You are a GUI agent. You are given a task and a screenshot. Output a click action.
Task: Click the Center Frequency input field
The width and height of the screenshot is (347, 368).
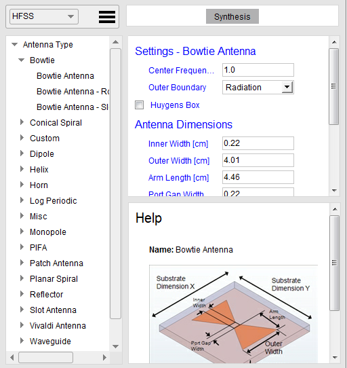tap(258, 70)
